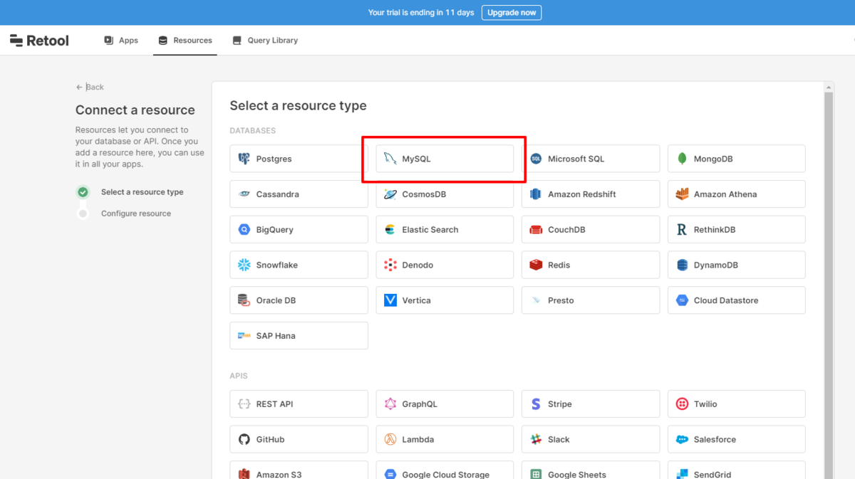Click the vertical scrollbar thumb
Screen dimensions: 855x479
pyautogui.click(x=829, y=285)
